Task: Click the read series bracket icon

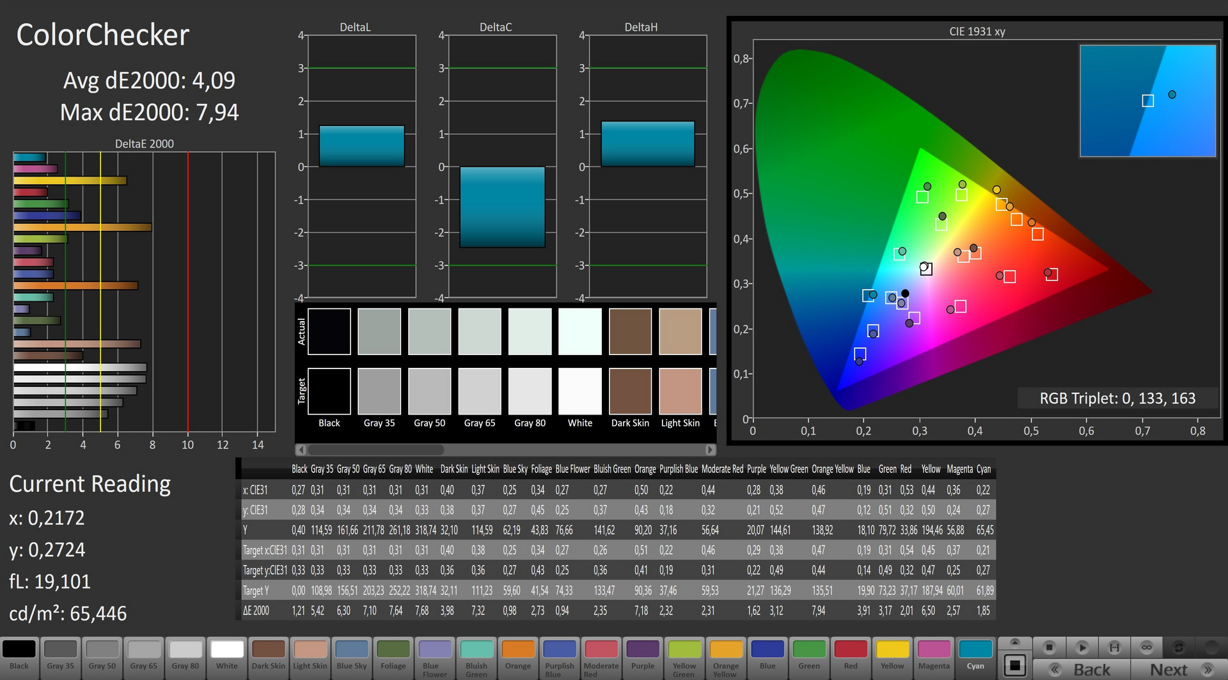Action: 1114,647
